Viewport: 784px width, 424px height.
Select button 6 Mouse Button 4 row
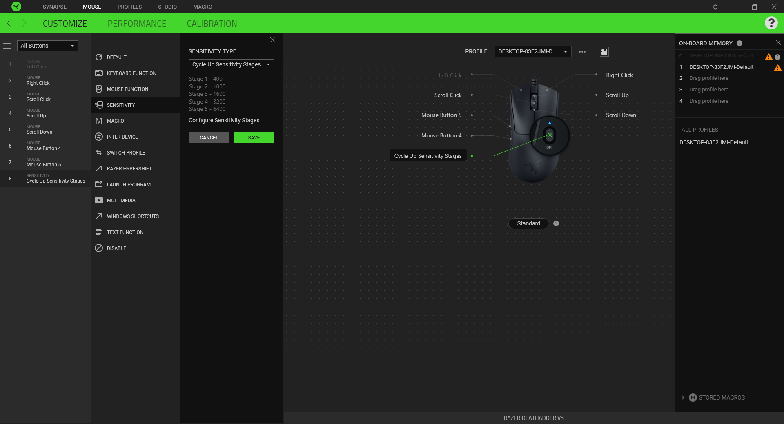coord(45,146)
